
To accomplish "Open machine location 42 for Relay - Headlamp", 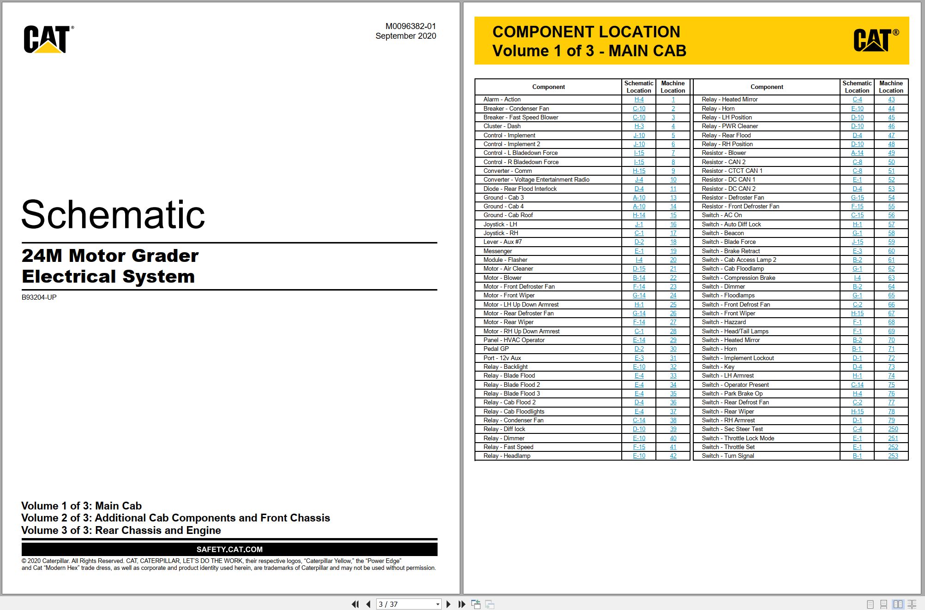I will [x=673, y=456].
